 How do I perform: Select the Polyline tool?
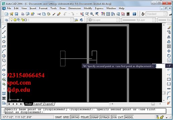[4, 37]
